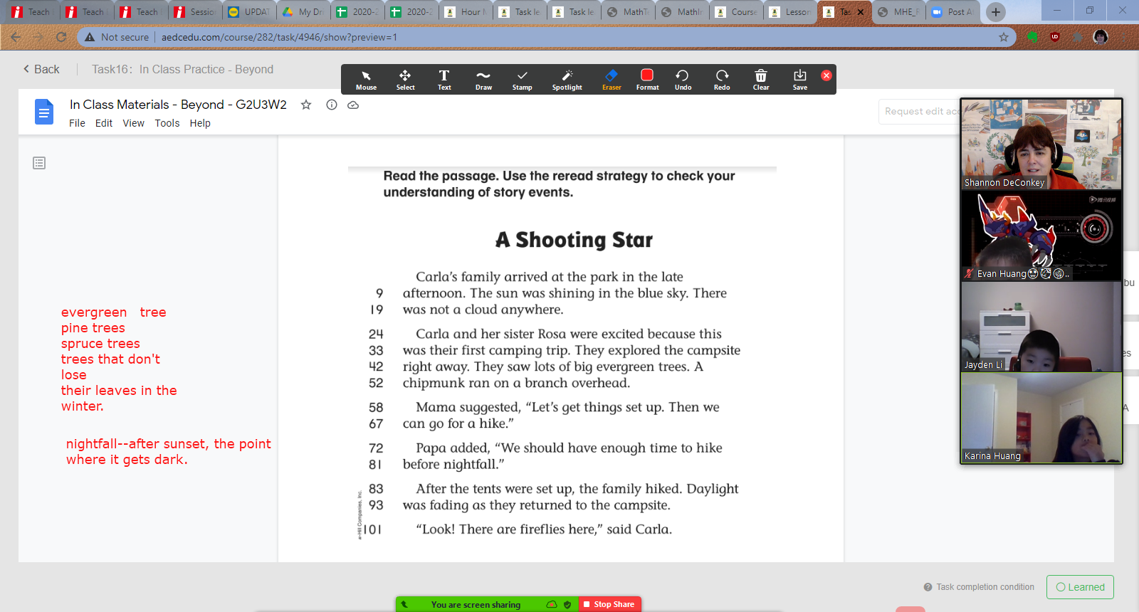Show the document outline panel

click(39, 163)
